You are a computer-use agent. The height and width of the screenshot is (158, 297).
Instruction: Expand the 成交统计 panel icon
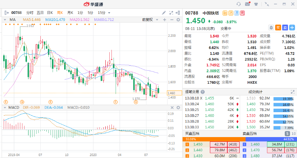coord(293,92)
